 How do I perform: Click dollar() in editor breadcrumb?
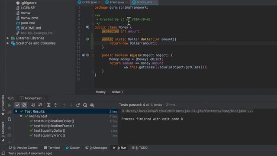[x=117, y=92]
